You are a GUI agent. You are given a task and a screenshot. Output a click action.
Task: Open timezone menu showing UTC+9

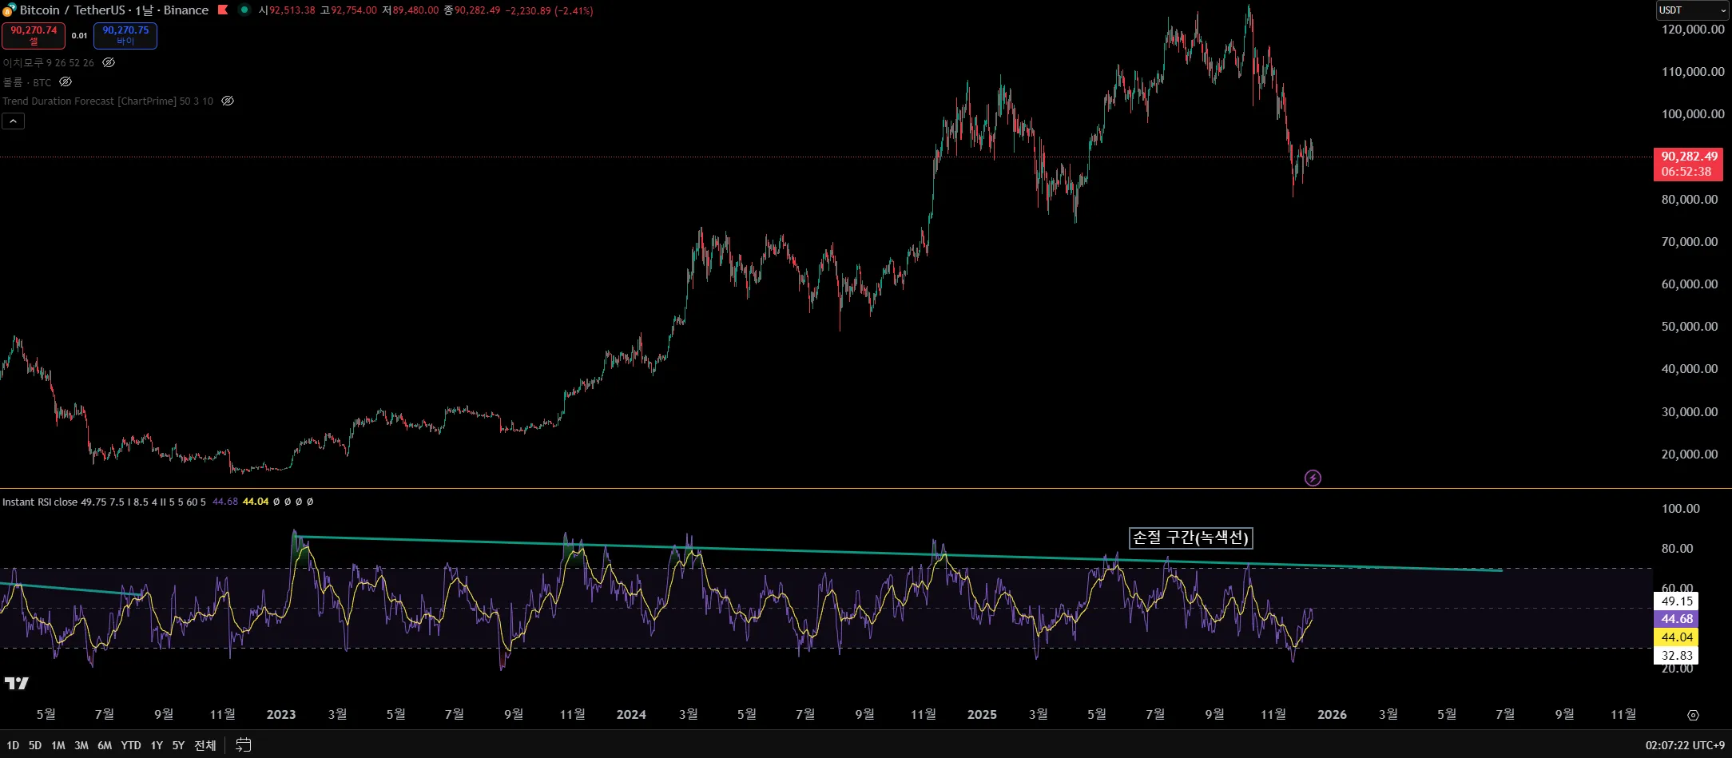[x=1685, y=745]
